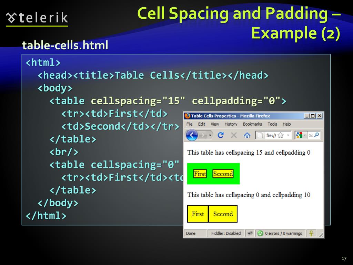Minimize the Firefox window
353x265 pixels.
click(306, 116)
